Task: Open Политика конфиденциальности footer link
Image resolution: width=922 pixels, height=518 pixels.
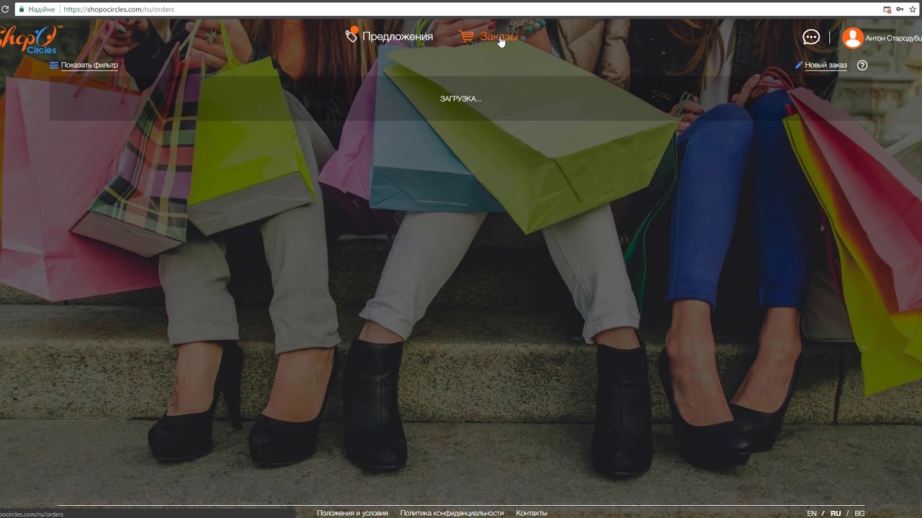Action: click(452, 513)
